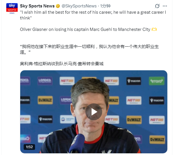
Task: Click the Chinese caption about 曼城
Action: tap(62, 64)
